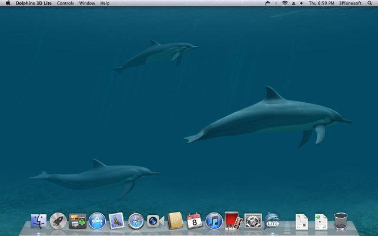Open the Window menu
Screen dimensions: 378x236
87,3
